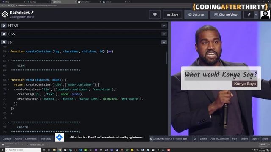Expand dropdown arrow beside the pin button
The height and width of the screenshot is (152, 271).
tap(256, 14)
